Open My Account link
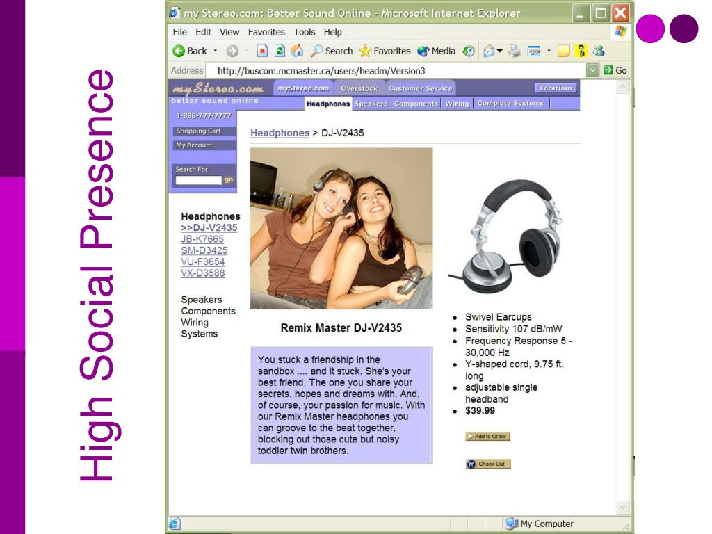The height and width of the screenshot is (534, 712). pyautogui.click(x=203, y=145)
